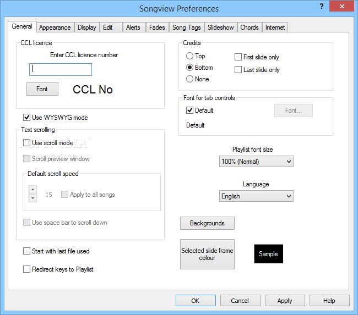Click the Backgrounds button
This screenshot has width=358, height=315.
(x=207, y=223)
